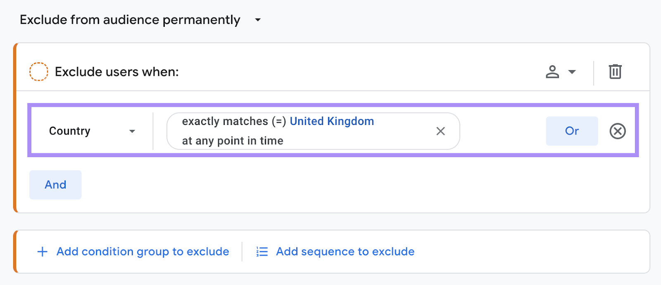Screen dimensions: 661x285
Task: Click the numbered sequence list icon
Action: (x=262, y=251)
